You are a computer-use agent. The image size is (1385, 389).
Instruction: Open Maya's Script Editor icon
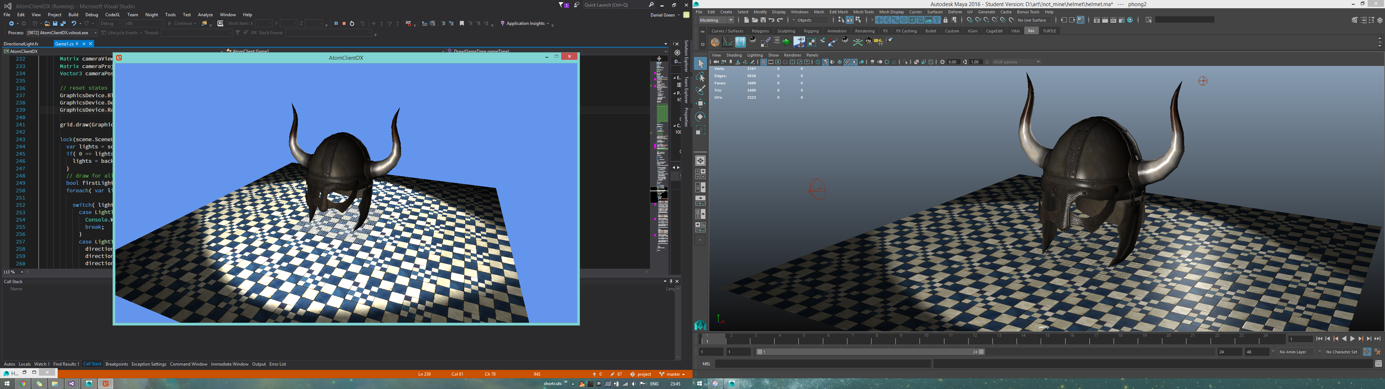click(1378, 364)
